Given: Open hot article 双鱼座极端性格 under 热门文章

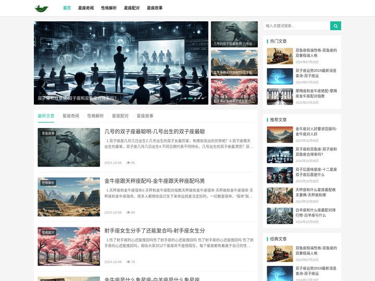Looking at the screenshot, I should (x=316, y=53).
